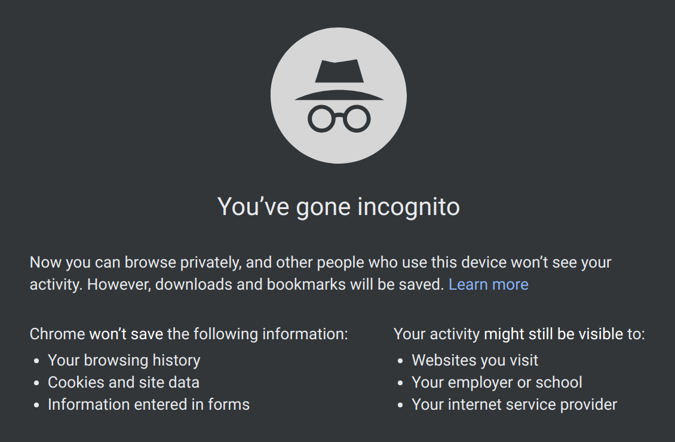Click the bullet before "Your browsing history"
The image size is (675, 442).
pos(36,361)
